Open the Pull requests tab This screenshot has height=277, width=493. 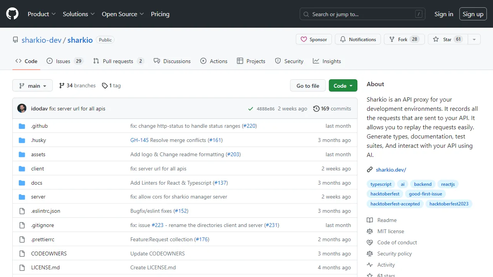pyautogui.click(x=118, y=61)
